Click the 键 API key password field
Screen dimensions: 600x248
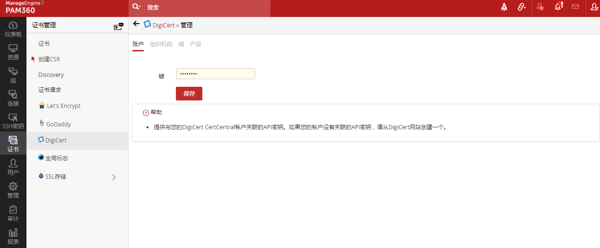[216, 74]
